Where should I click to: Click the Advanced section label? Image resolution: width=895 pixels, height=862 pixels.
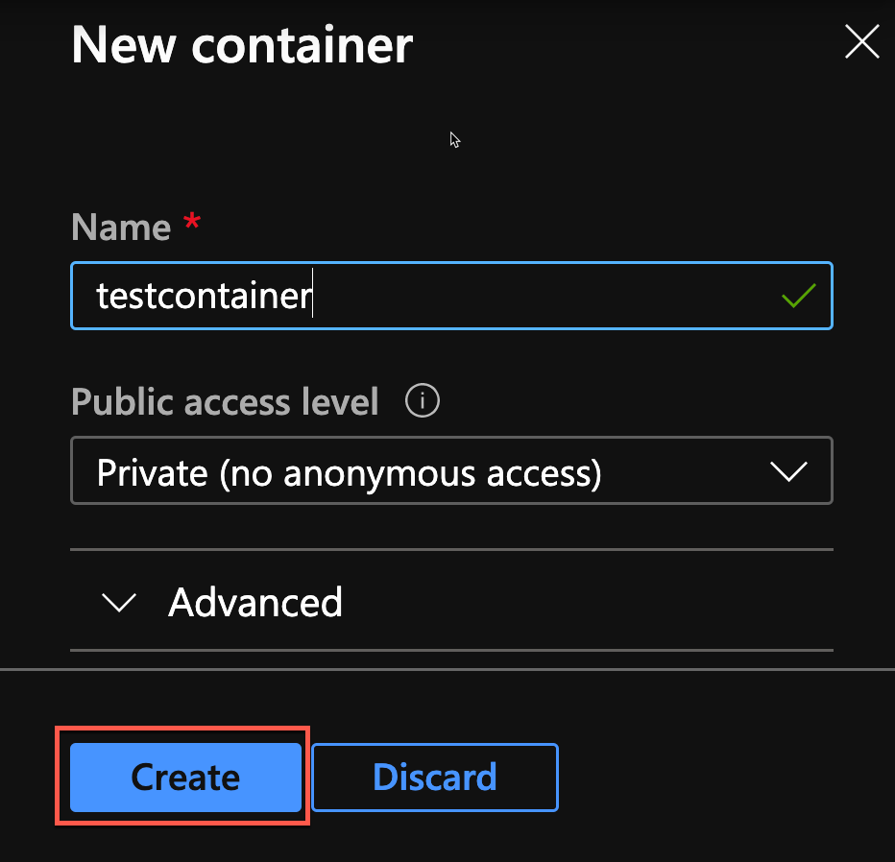(255, 603)
